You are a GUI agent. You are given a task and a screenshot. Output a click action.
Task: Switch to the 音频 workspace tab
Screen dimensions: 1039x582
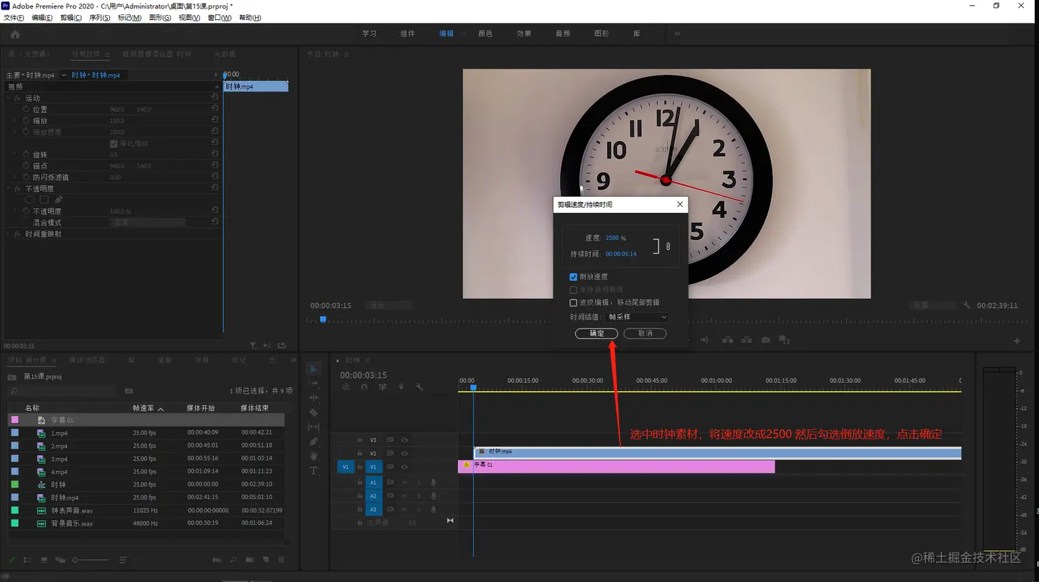(563, 33)
